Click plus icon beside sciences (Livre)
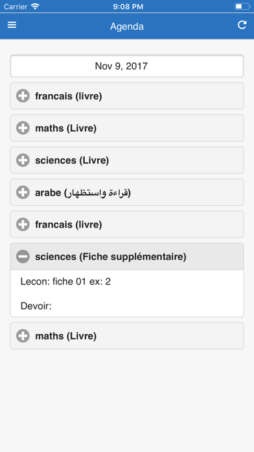Image resolution: width=254 pixels, height=452 pixels. click(x=23, y=160)
